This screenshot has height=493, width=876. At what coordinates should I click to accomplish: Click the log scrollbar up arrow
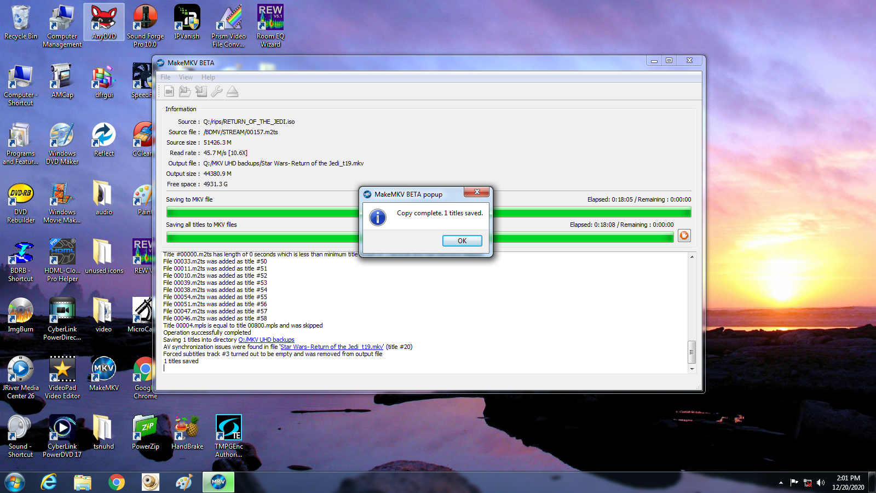[x=692, y=257]
